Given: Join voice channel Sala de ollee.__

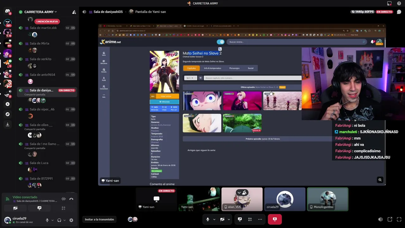Looking at the screenshot, I should coord(47,126).
